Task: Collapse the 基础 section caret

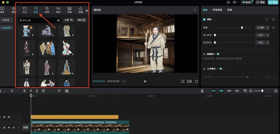Action: point(213,19)
